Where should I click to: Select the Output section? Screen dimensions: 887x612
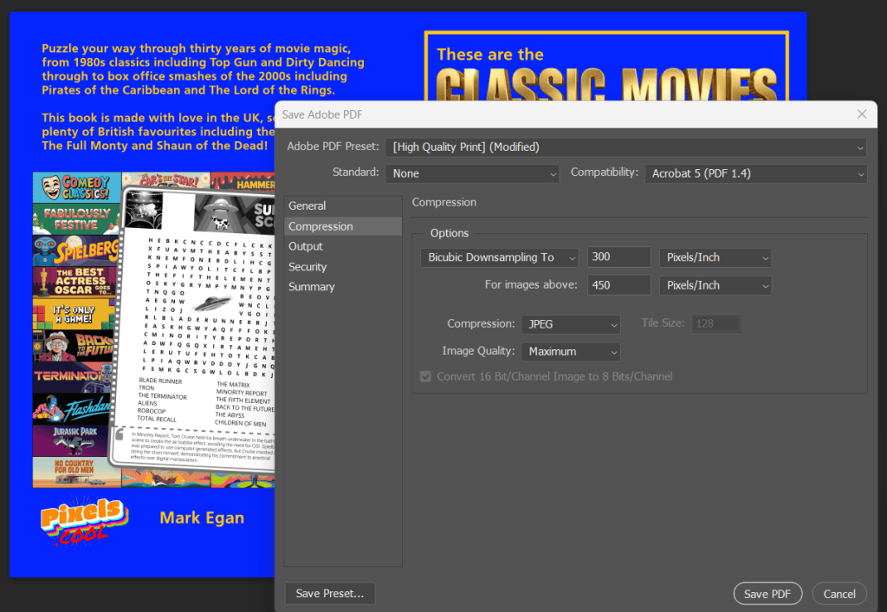coord(343,246)
